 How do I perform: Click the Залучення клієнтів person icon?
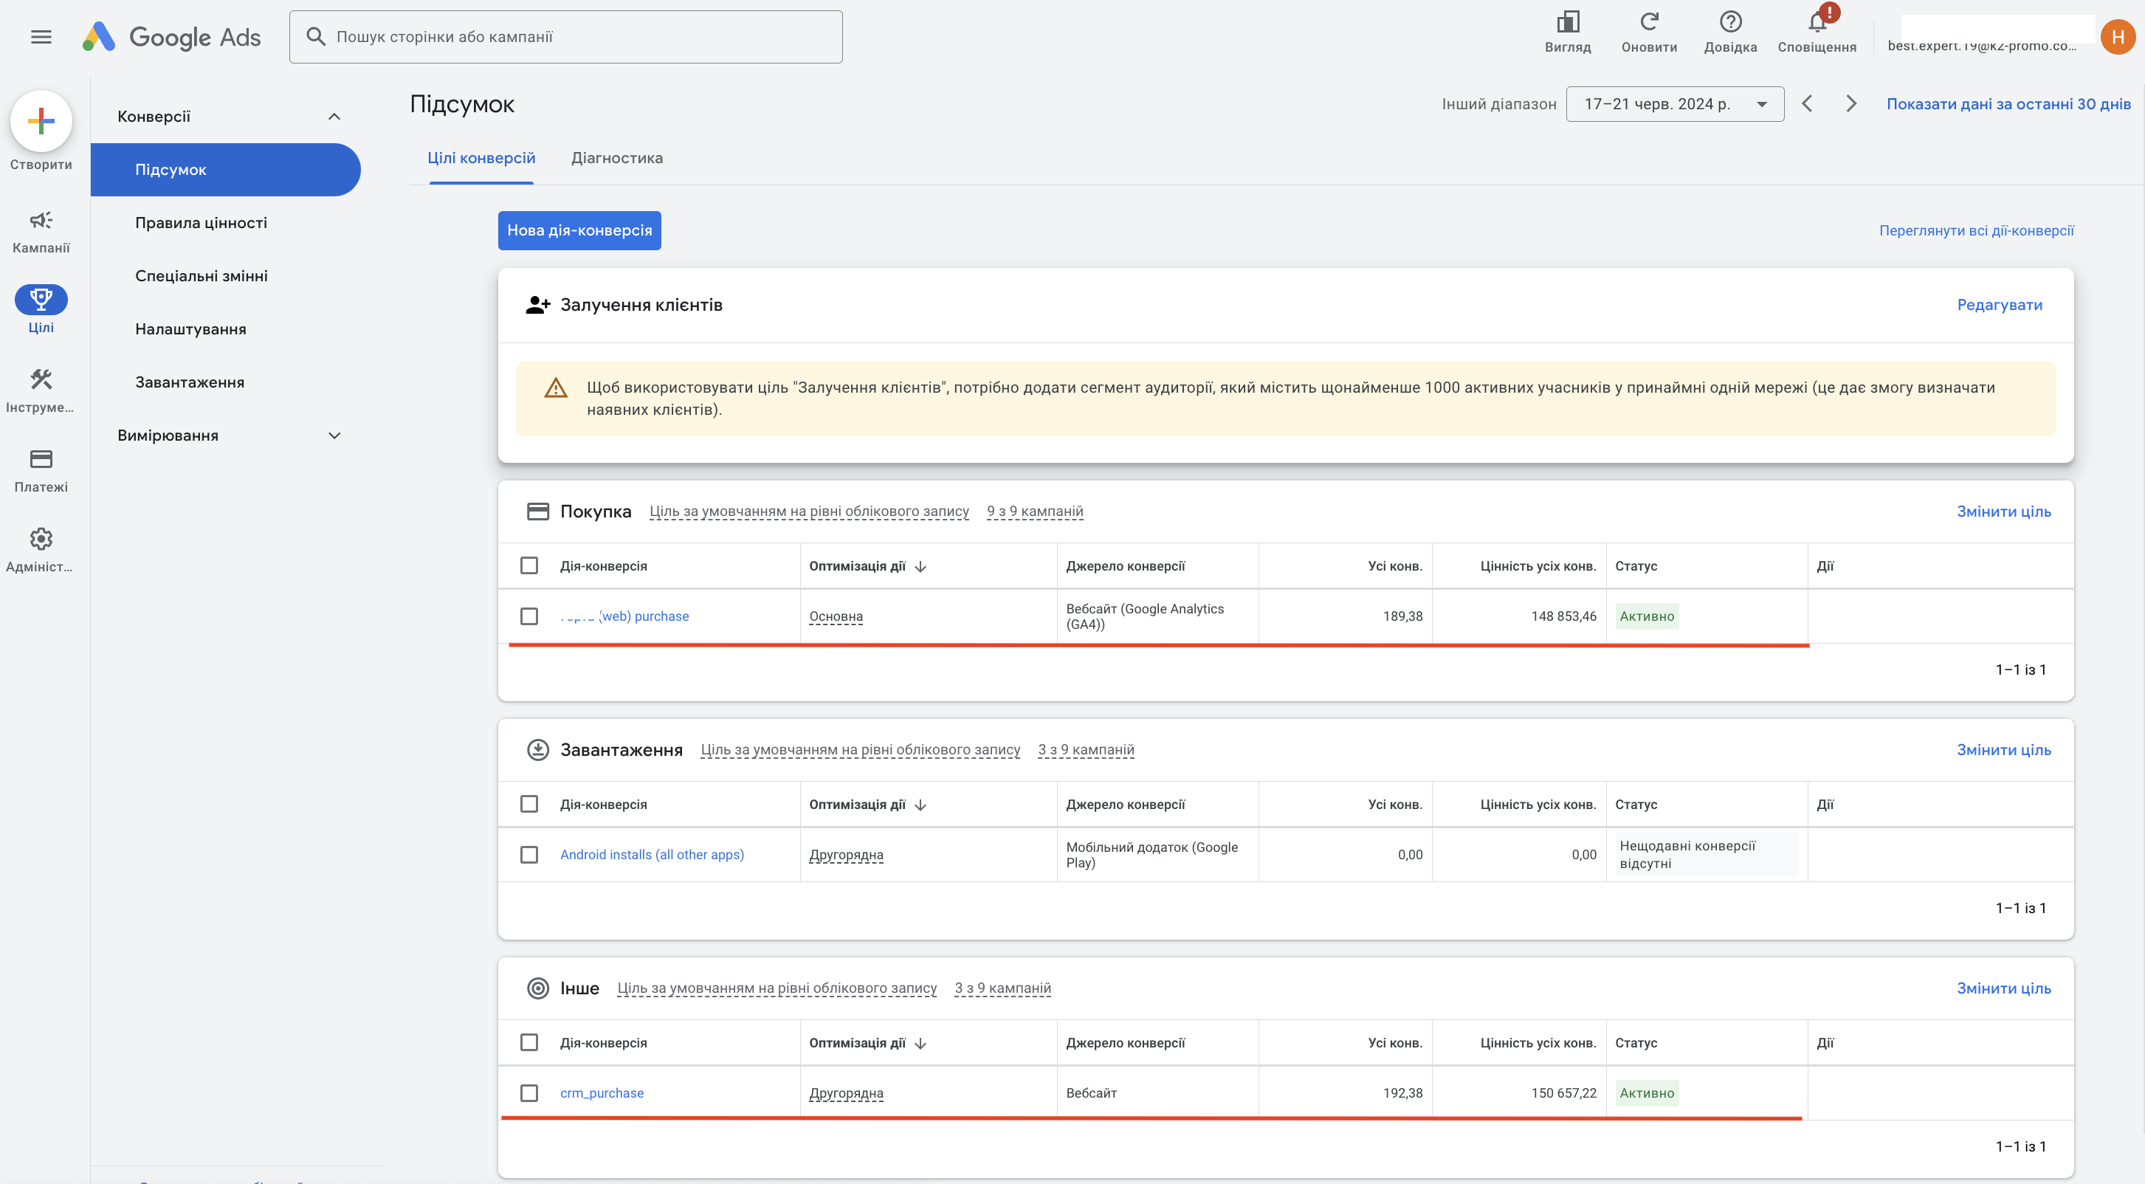coord(538,306)
